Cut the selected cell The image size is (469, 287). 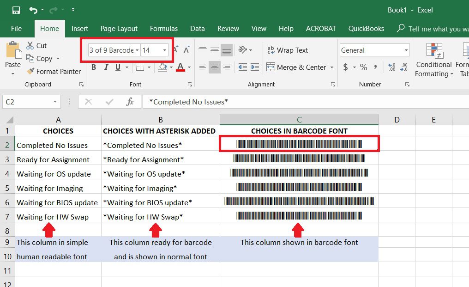point(36,46)
